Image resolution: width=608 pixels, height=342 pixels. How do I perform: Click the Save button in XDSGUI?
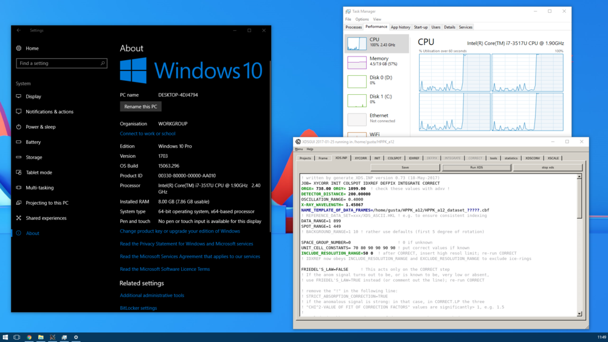405,167
